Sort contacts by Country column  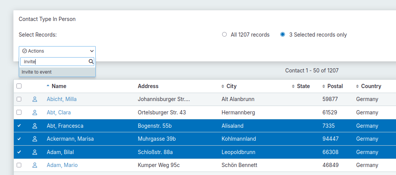(371, 86)
